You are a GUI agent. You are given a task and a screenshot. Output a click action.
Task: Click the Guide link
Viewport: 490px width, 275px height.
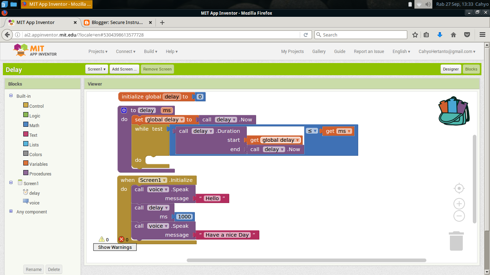coord(339,51)
